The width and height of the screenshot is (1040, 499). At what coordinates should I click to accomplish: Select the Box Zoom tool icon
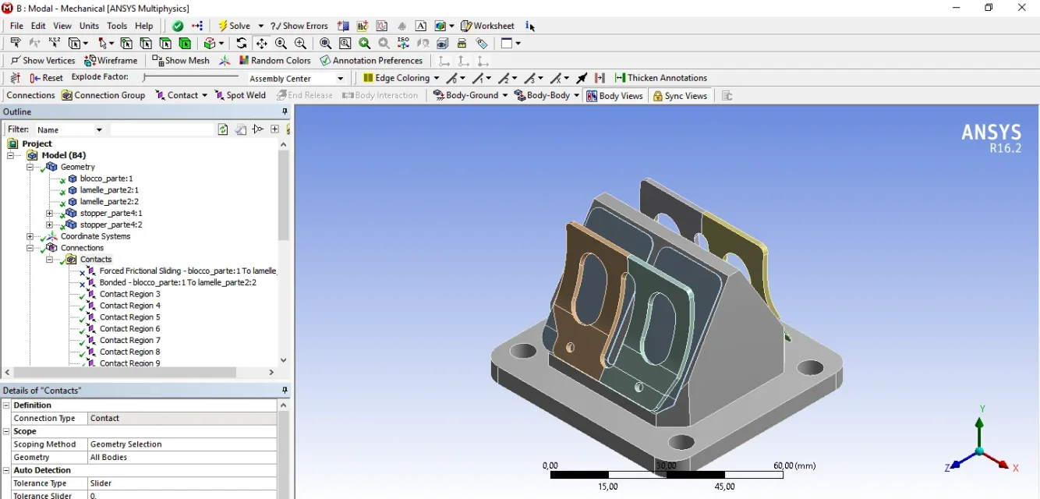(300, 44)
